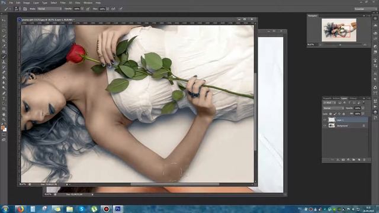The width and height of the screenshot is (379, 213).
Task: Open layer filter Kind dropdown
Action: pos(330,103)
